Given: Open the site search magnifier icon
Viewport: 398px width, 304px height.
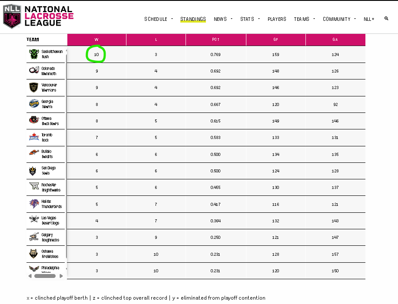Looking at the screenshot, I should click(x=386, y=19).
